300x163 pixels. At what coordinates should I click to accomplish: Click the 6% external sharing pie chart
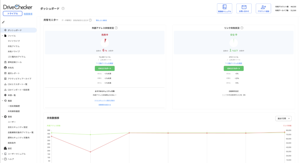(x=105, y=43)
